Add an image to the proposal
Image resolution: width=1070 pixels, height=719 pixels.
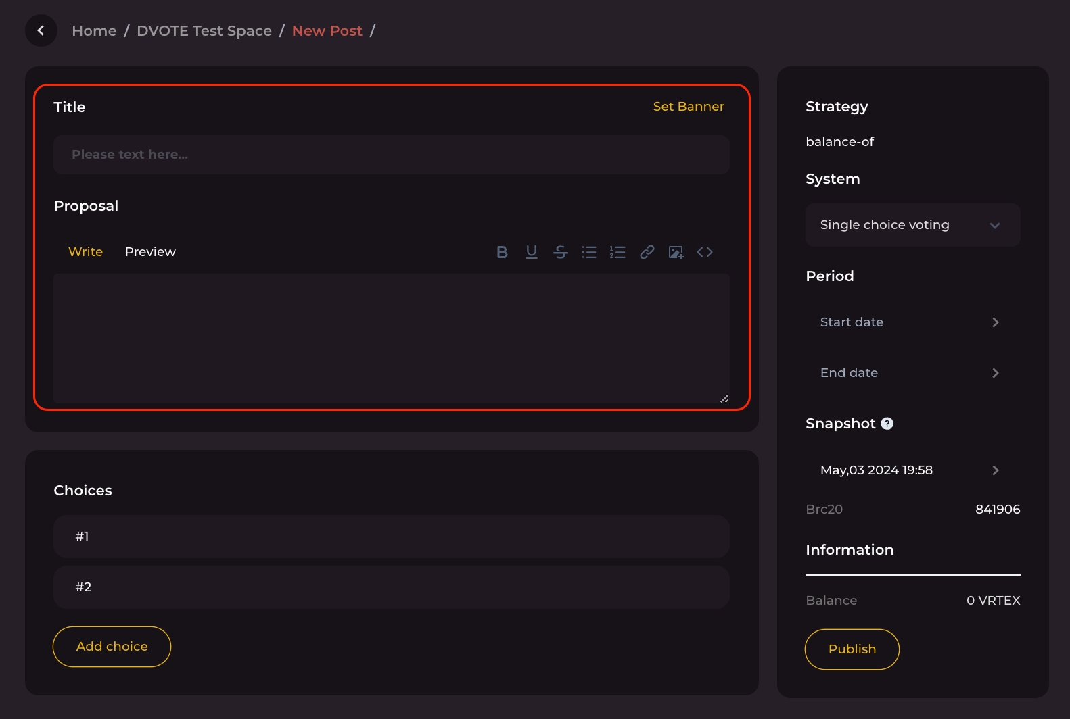click(676, 252)
